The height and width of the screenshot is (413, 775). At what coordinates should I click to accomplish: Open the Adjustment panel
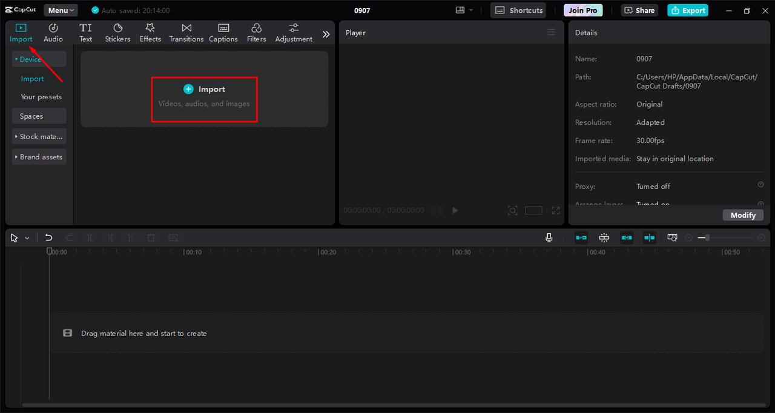tap(294, 33)
